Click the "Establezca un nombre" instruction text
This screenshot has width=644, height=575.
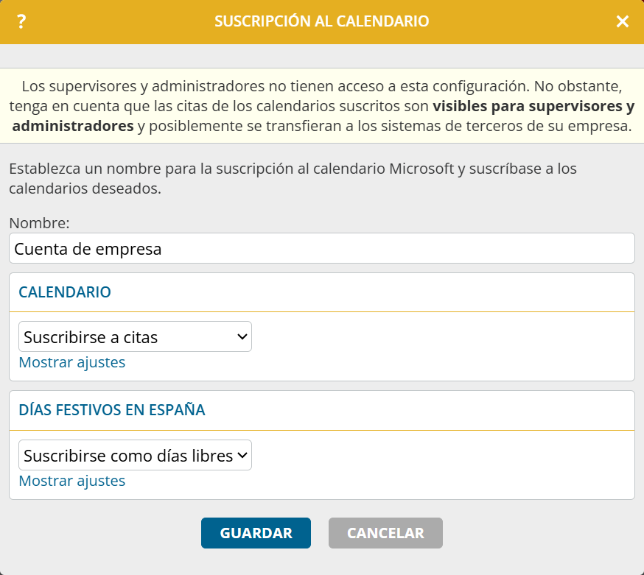[293, 178]
